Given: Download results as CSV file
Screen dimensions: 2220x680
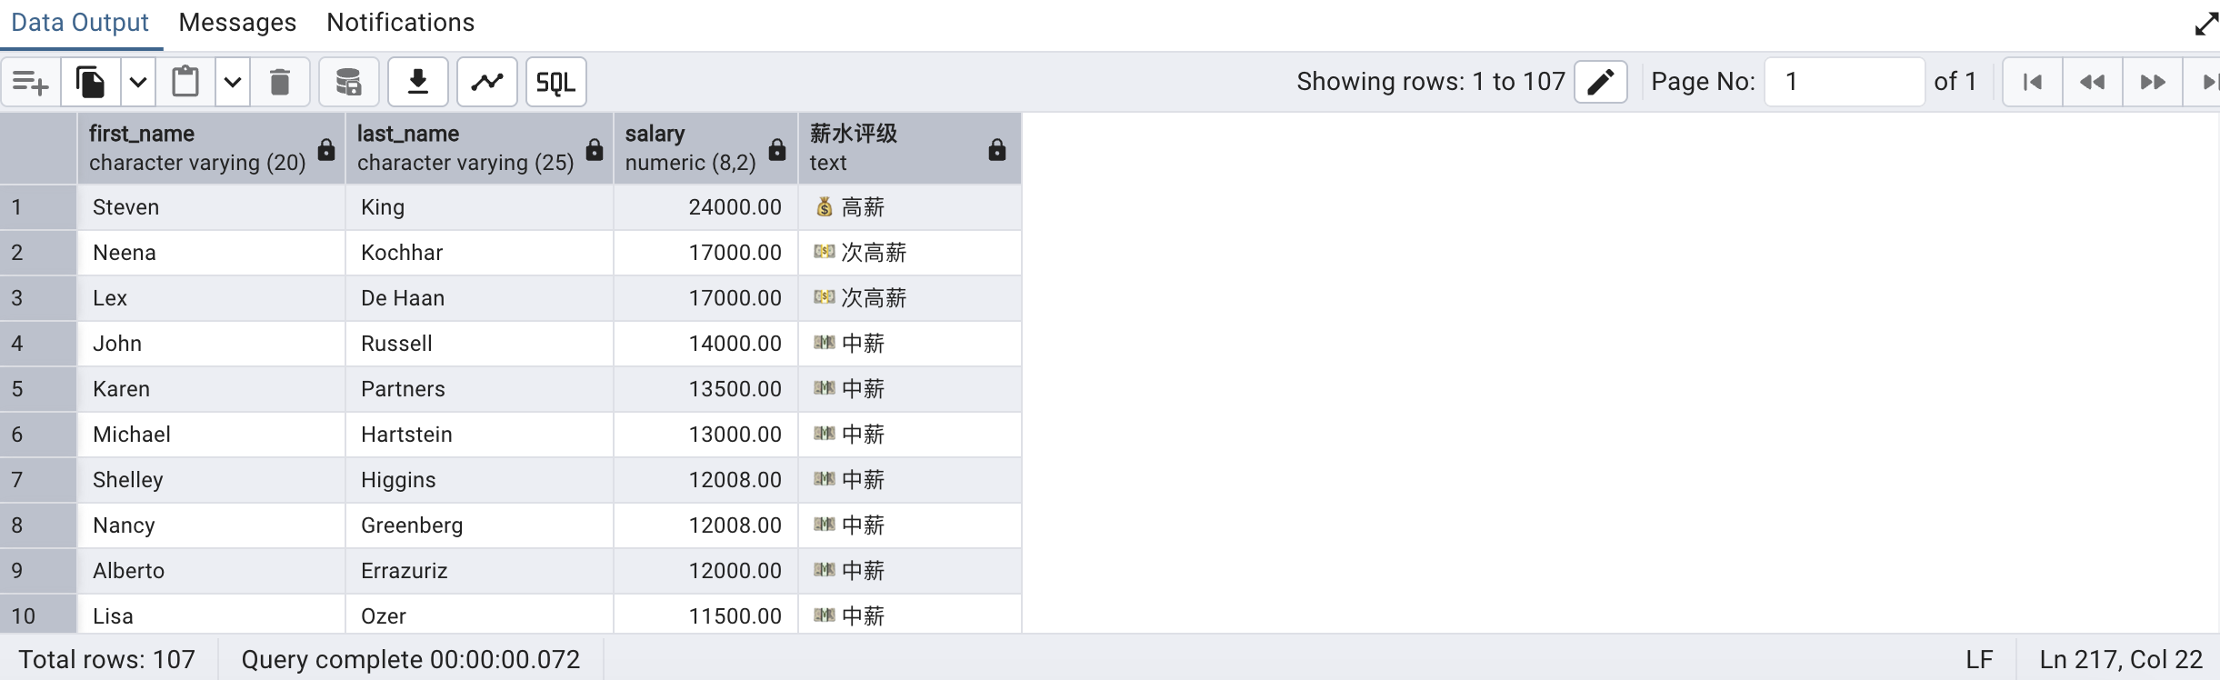Looking at the screenshot, I should [418, 83].
